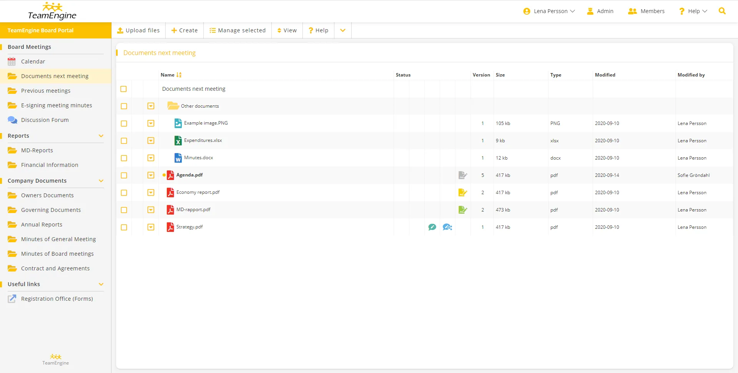Select checkbox for Agenda.pdf
Image resolution: width=738 pixels, height=373 pixels.
124,175
